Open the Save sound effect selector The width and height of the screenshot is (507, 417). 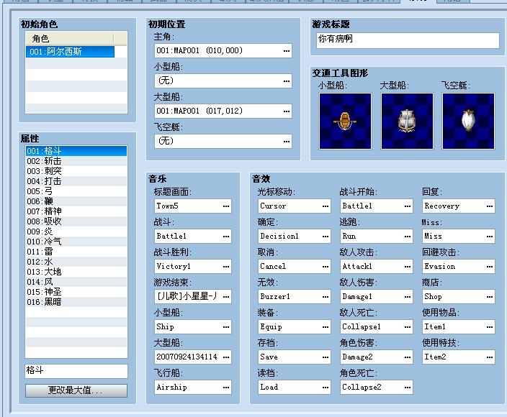(x=295, y=357)
